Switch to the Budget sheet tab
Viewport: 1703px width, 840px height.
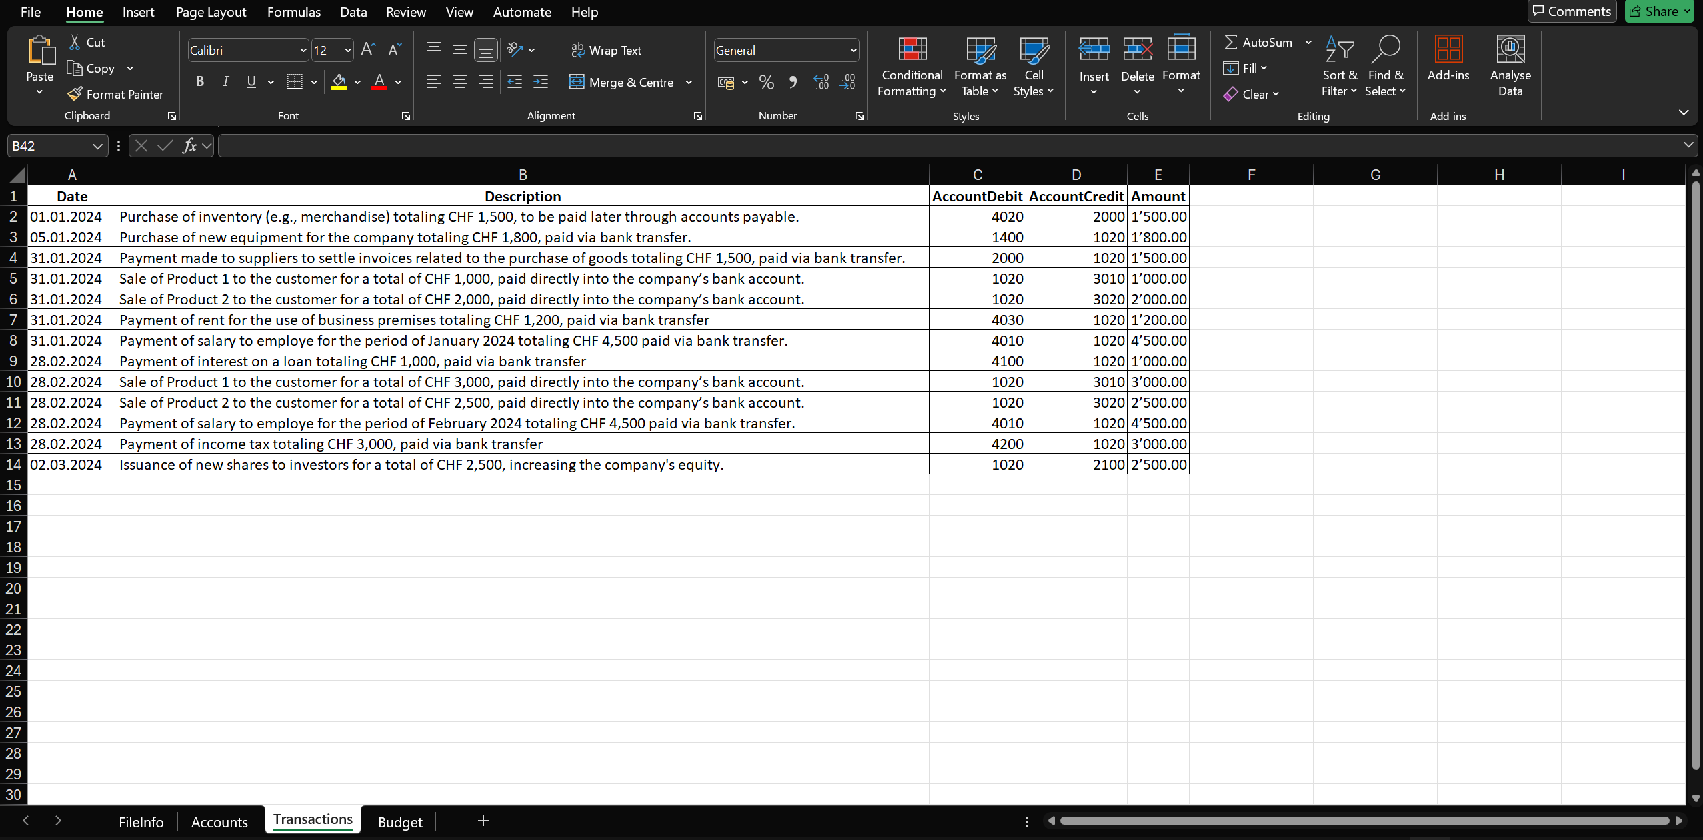400,822
